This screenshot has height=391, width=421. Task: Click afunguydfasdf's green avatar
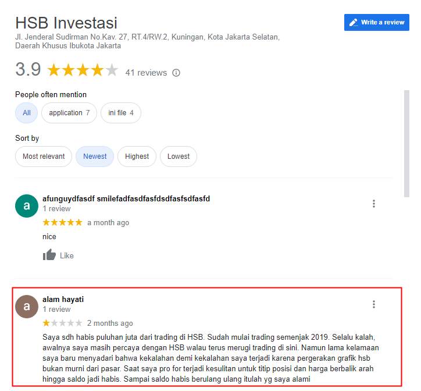27,206
